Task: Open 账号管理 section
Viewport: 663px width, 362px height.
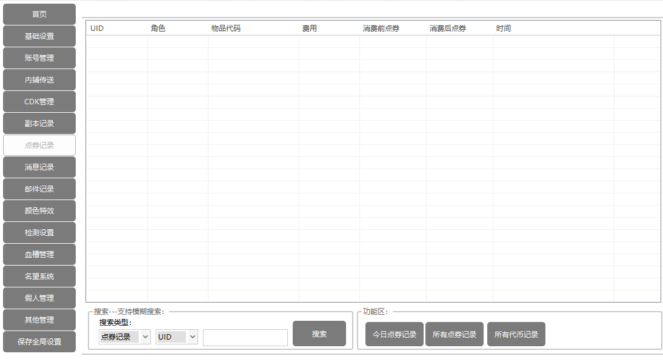Action: [39, 58]
